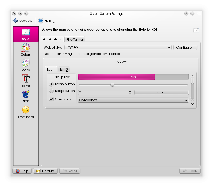
Task: Open the GTK settings module
Action: (26, 97)
